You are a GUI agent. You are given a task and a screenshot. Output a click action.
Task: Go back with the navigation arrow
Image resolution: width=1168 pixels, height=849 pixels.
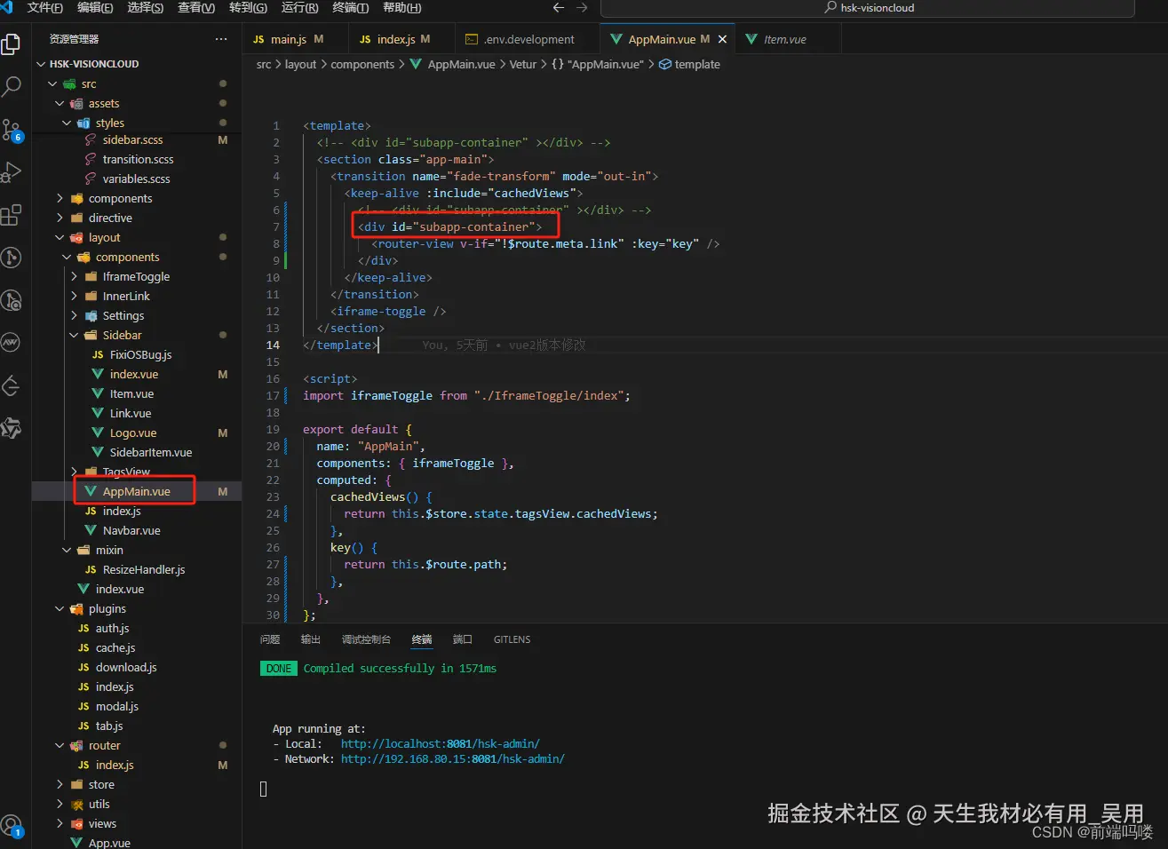(559, 8)
